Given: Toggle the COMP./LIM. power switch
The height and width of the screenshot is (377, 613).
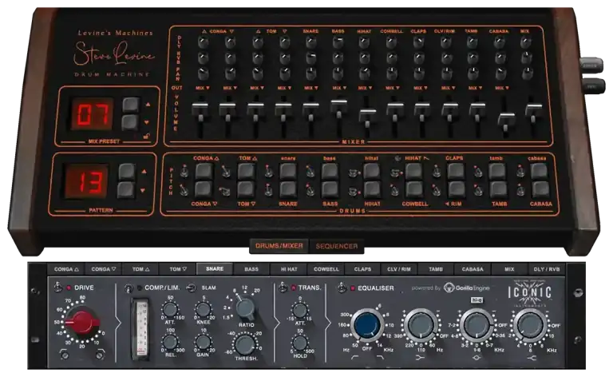Looking at the screenshot, I should [x=129, y=288].
